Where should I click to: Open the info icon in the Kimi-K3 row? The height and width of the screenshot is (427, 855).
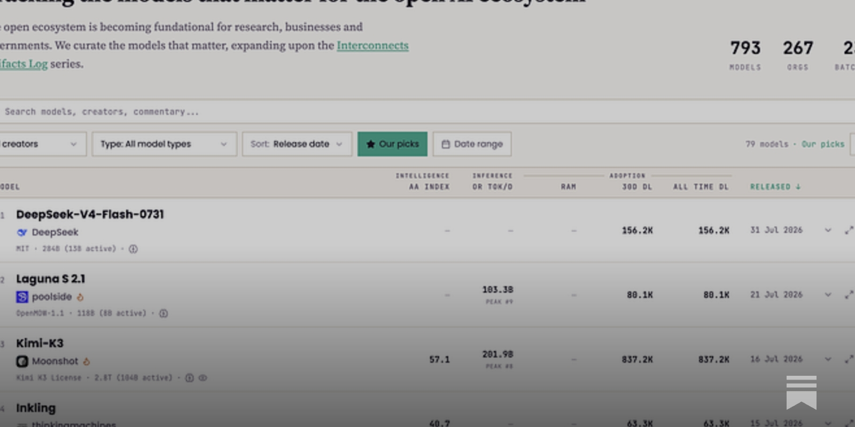[189, 378]
